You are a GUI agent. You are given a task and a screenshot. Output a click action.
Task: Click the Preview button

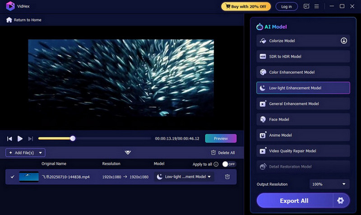coord(221,139)
